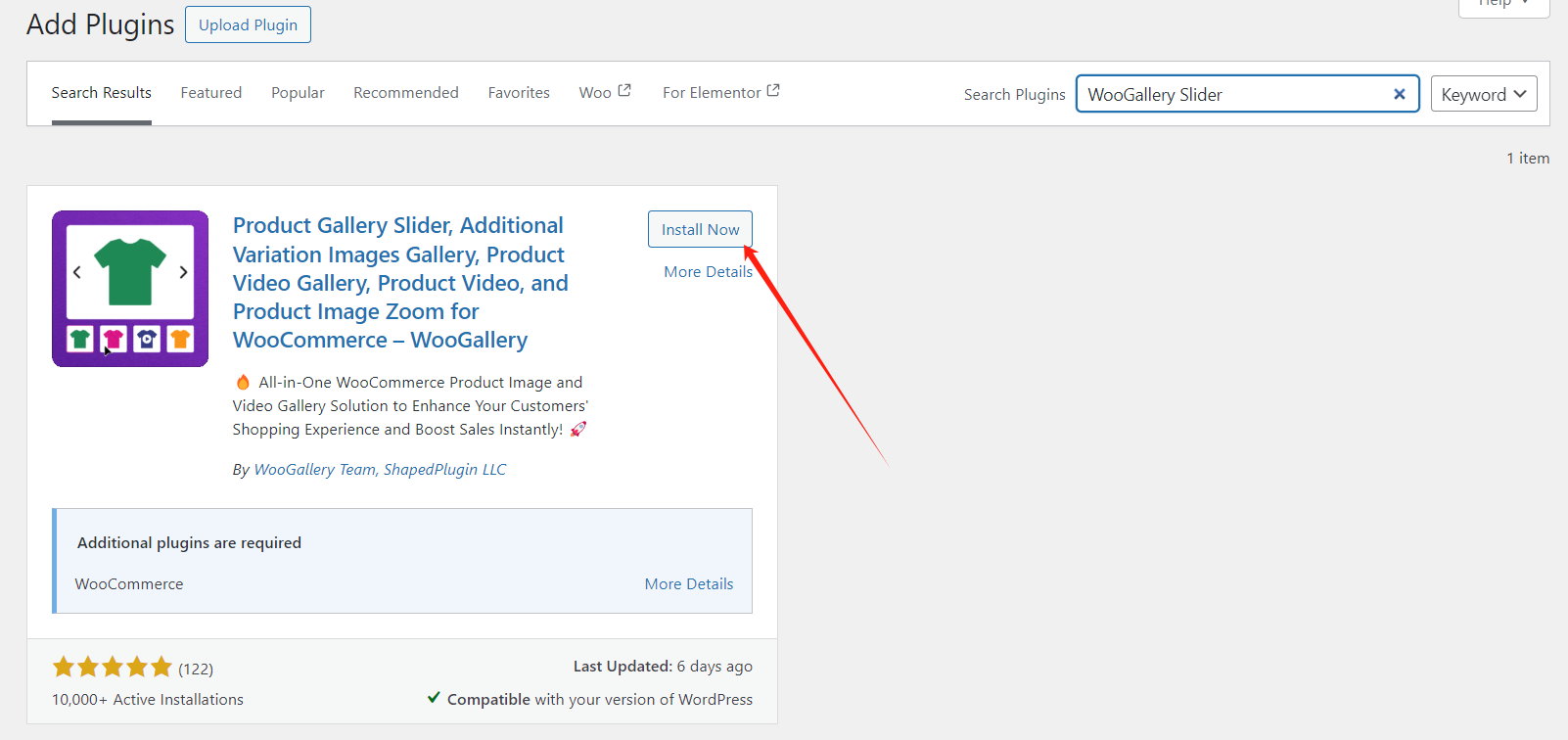Click the '1 item' results count
The width and height of the screenshot is (1568, 740).
(1528, 159)
